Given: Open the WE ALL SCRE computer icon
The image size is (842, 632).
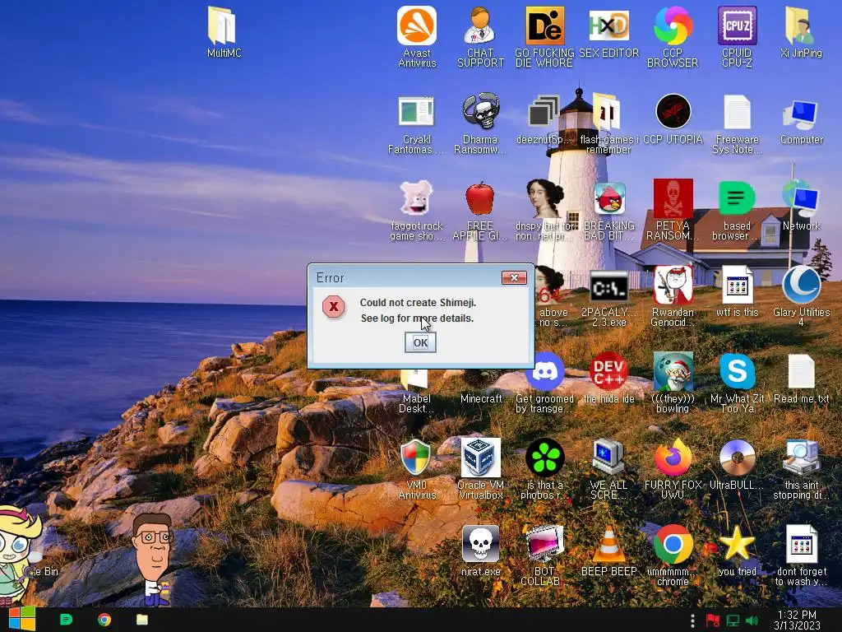Looking at the screenshot, I should click(x=609, y=458).
